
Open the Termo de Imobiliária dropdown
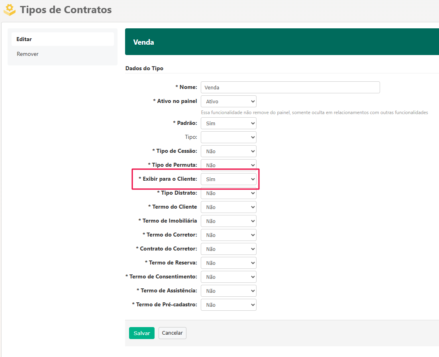coord(228,221)
